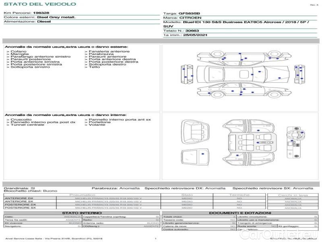The height and width of the screenshot is (242, 322).
Task: Click "Cruscotto" in the interior anomalies list
Action: point(21,119)
